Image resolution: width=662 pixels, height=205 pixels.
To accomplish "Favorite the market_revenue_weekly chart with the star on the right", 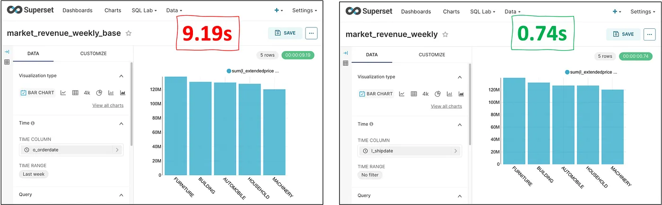I will [x=445, y=34].
